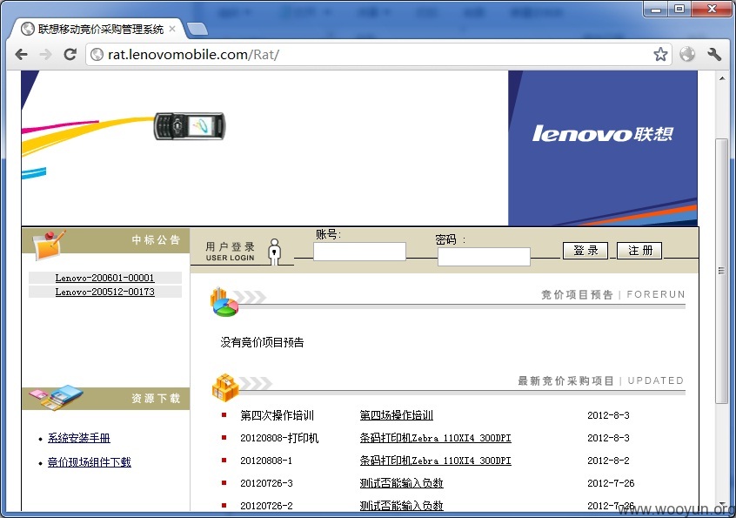Click the globe extension icon next to the address bar
Screen dimensions: 736x518
pos(687,55)
